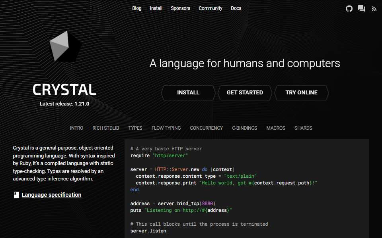Screen dimensions: 382x238
Task: Click the CRYSTAL wordmark title
Action: [64, 90]
